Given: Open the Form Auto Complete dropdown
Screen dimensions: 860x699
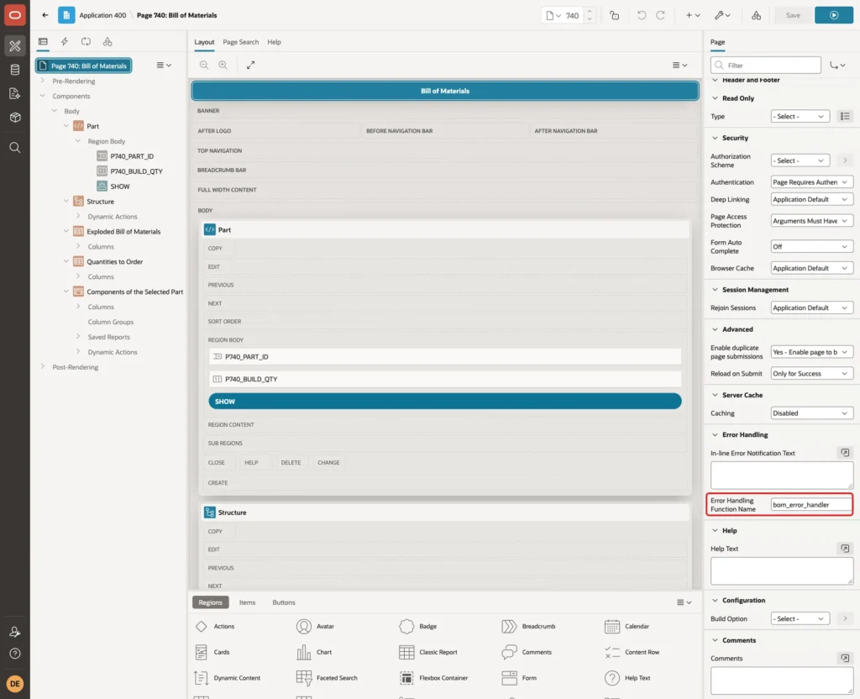Looking at the screenshot, I should point(812,247).
